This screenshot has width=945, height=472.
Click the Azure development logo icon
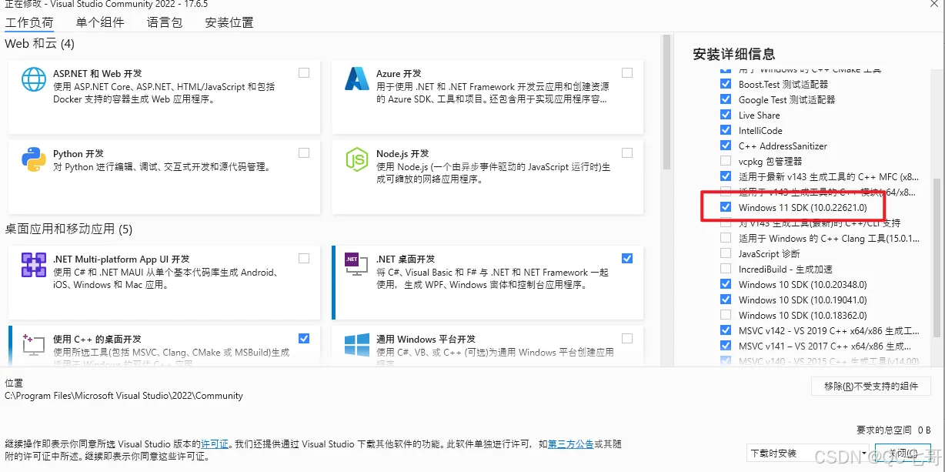coord(357,79)
